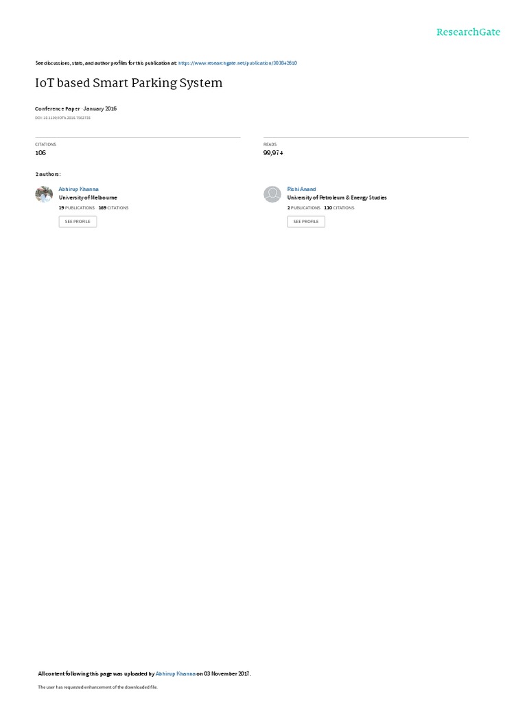Click the 19 PUBLICATIONS stat
The height and width of the screenshot is (703, 527).
pyautogui.click(x=77, y=208)
